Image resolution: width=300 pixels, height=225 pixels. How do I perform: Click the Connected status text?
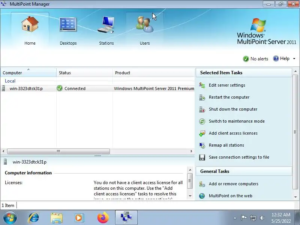coord(75,88)
